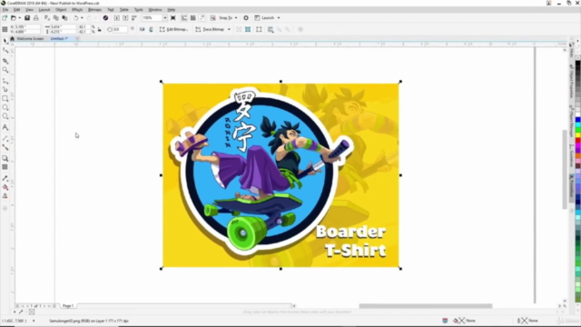Open the Options gear icon
The height and width of the screenshot is (327, 581).
[x=246, y=18]
